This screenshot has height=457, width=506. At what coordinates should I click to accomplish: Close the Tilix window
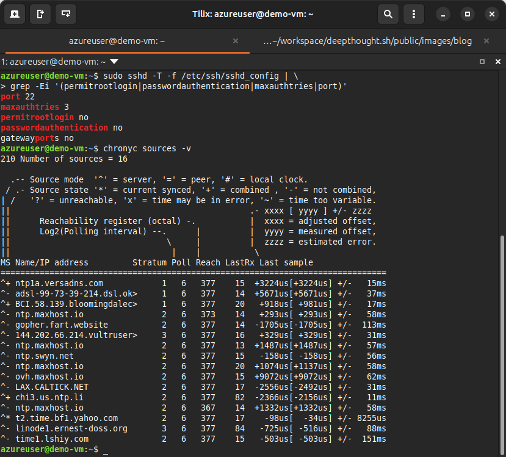(492, 14)
